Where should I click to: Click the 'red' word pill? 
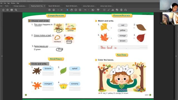tap(123, 25)
